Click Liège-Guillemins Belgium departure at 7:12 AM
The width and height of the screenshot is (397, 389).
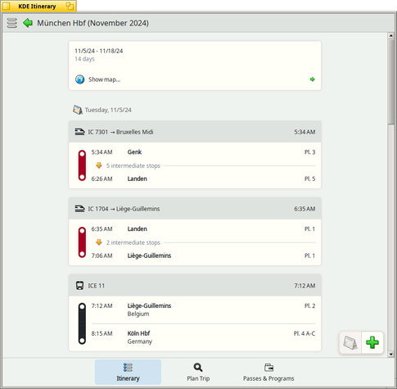(x=149, y=305)
